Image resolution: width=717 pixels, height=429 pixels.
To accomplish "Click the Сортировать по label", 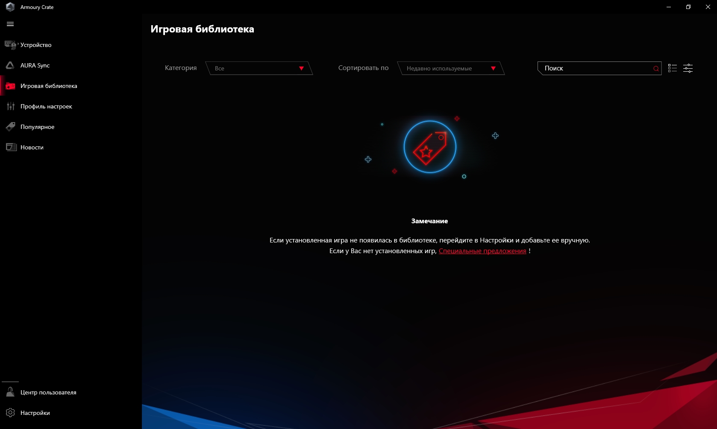I will point(364,68).
